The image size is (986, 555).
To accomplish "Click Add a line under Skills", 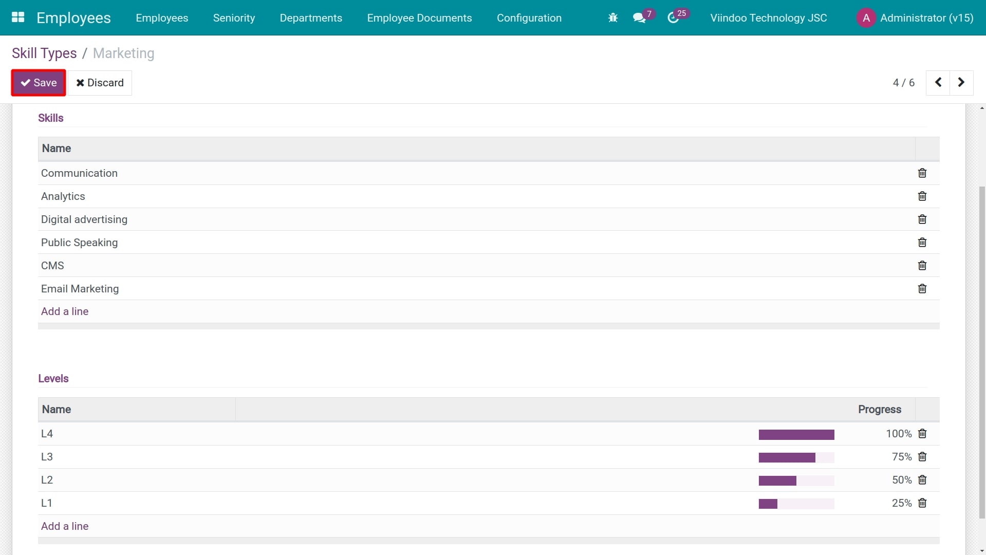I will point(65,311).
